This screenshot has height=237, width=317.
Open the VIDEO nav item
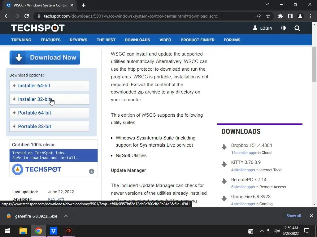pos(165,40)
